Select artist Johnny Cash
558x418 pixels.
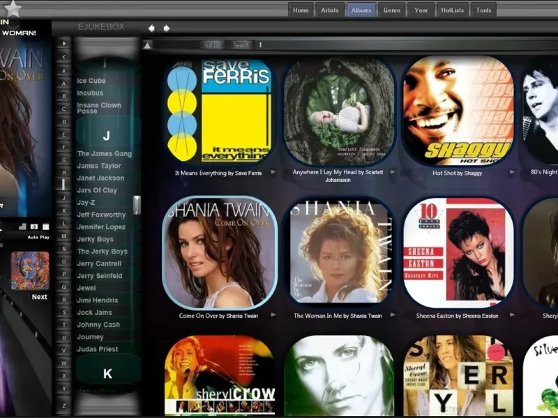(98, 325)
